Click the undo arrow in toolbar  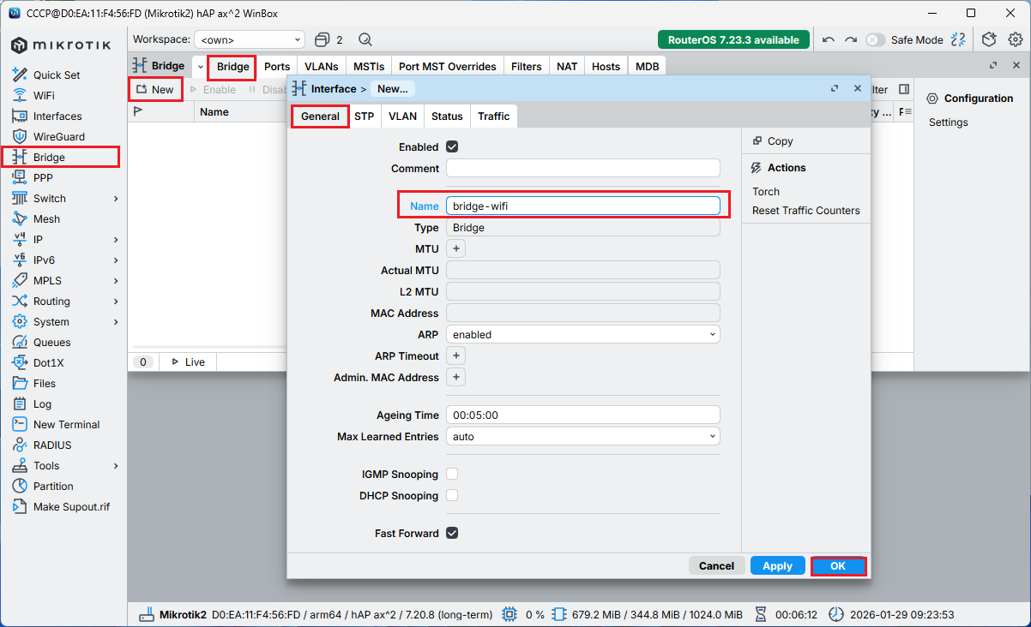[x=828, y=39]
